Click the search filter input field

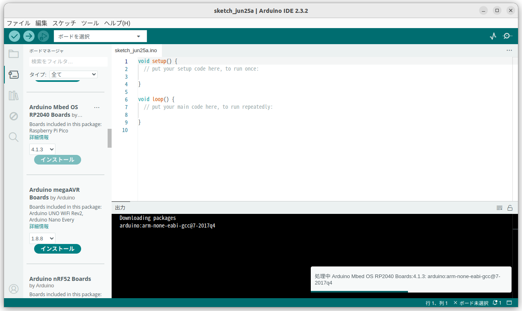coord(67,61)
